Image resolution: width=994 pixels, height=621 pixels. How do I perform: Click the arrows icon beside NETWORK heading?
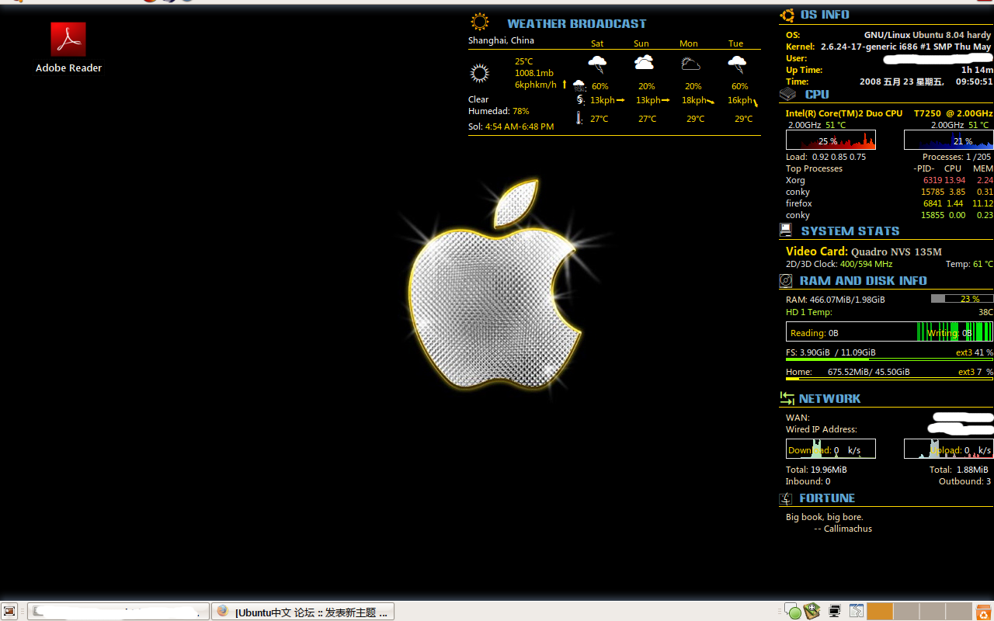point(787,398)
